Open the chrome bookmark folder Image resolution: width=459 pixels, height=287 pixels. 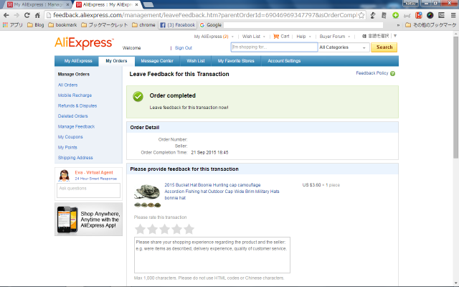(143, 25)
